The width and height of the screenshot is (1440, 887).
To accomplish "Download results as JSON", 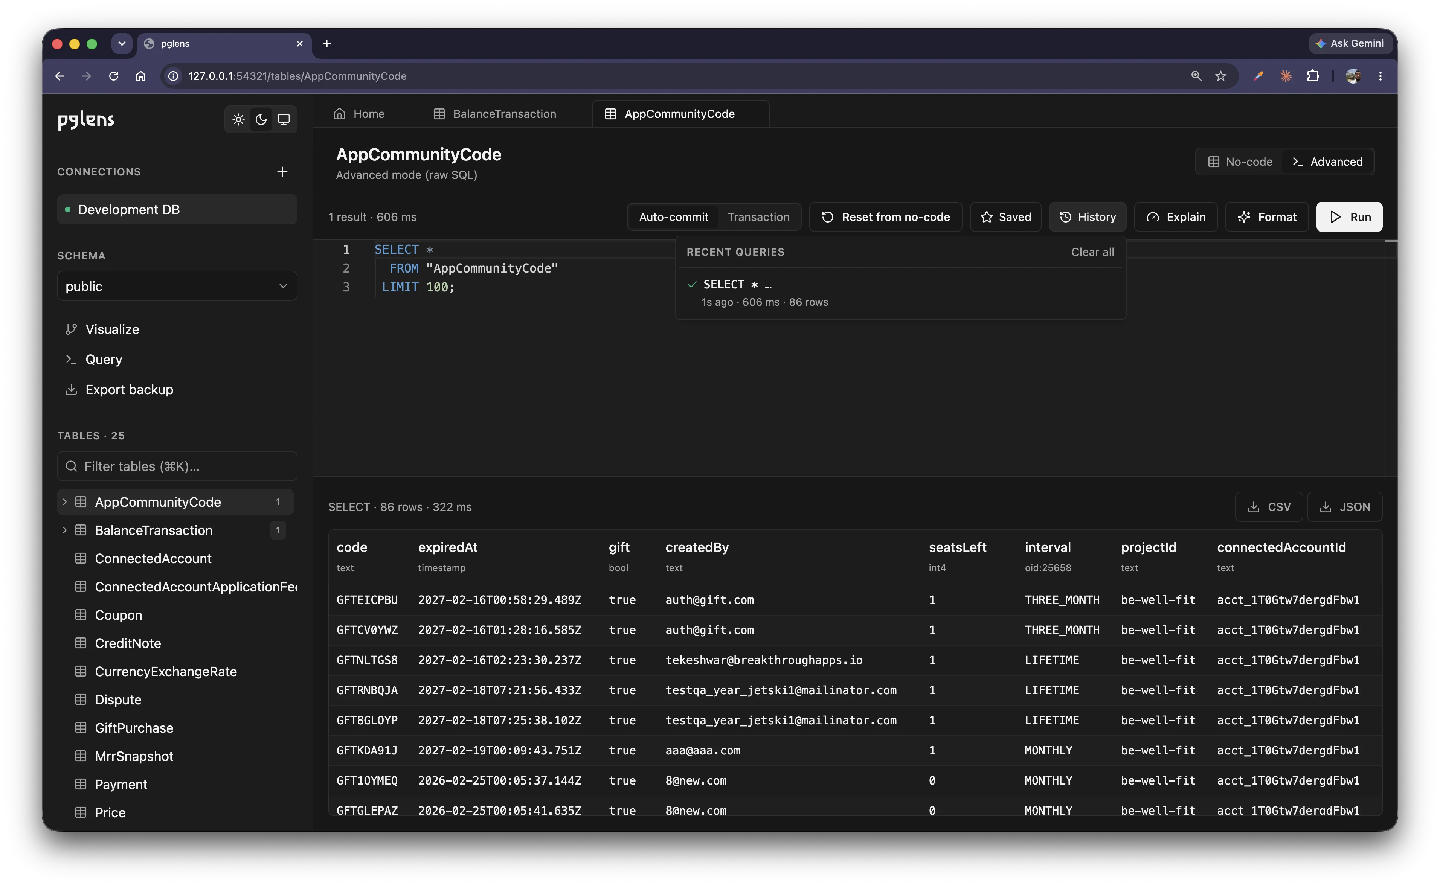I will coord(1344,507).
